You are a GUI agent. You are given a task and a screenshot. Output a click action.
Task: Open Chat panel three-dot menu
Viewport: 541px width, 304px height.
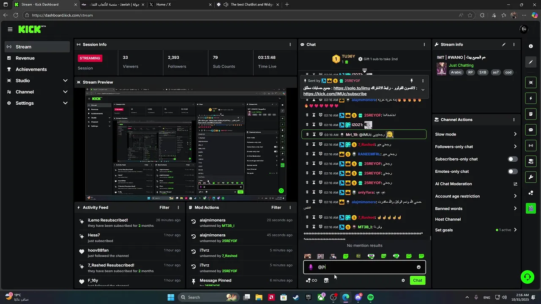pos(424,44)
